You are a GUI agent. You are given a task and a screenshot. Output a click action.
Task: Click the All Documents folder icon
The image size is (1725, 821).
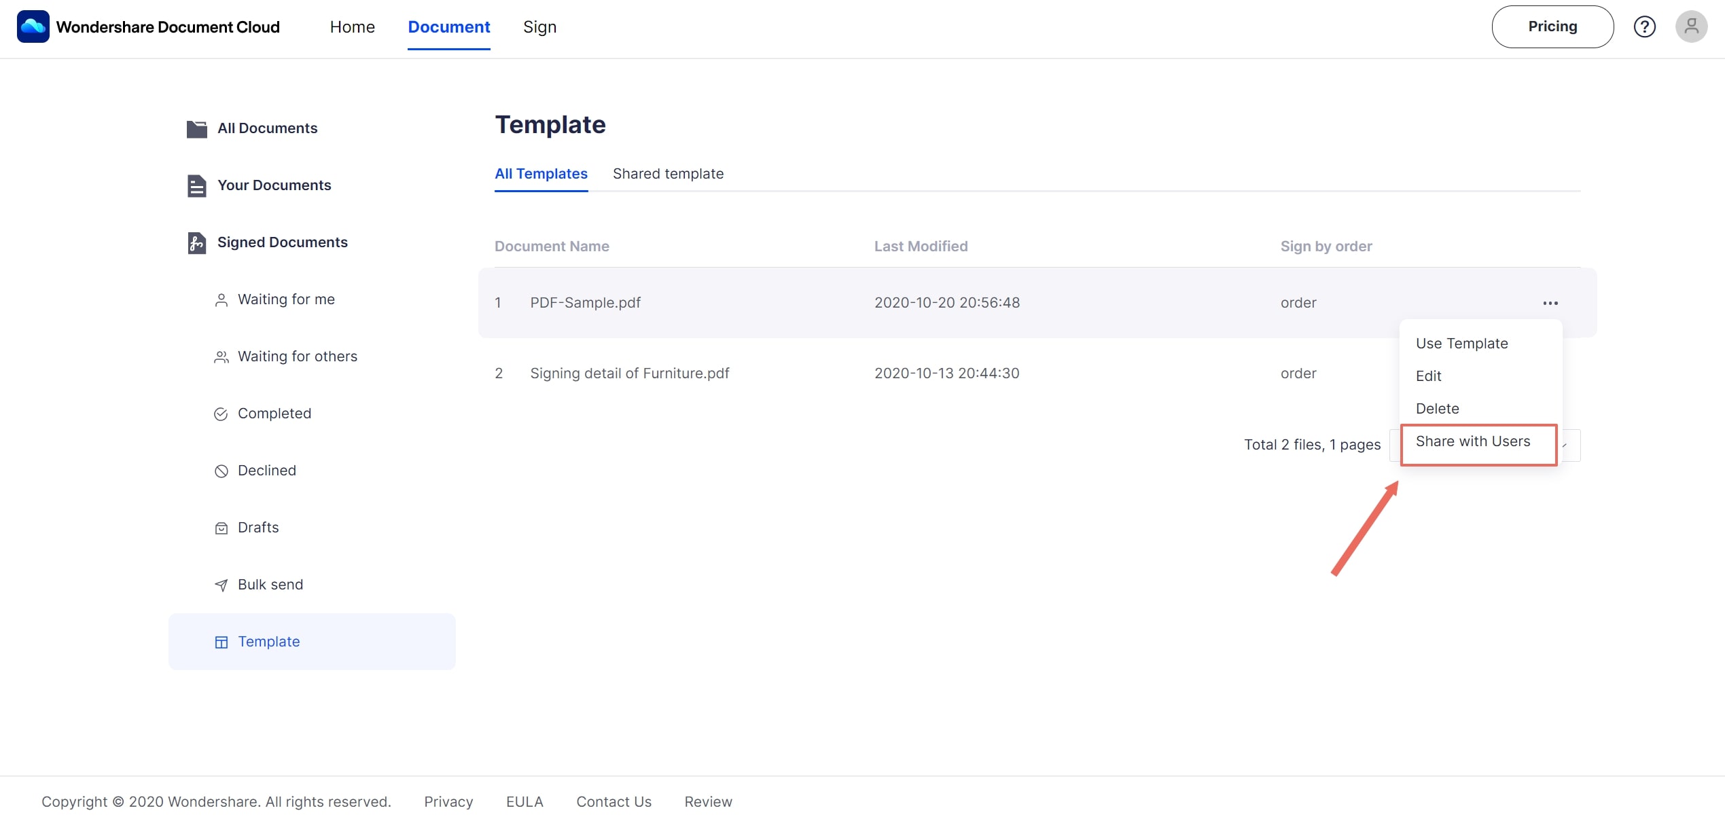[x=197, y=128]
